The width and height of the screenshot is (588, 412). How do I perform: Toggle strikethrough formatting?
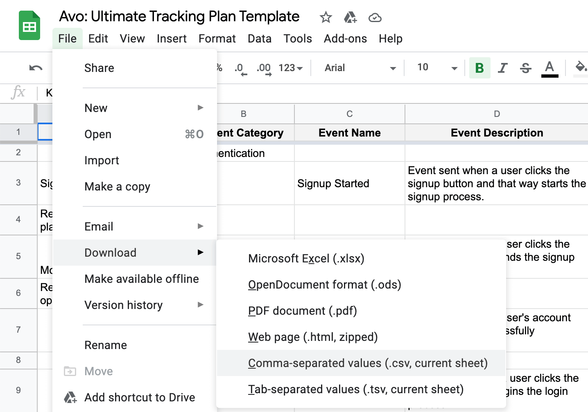click(x=525, y=68)
